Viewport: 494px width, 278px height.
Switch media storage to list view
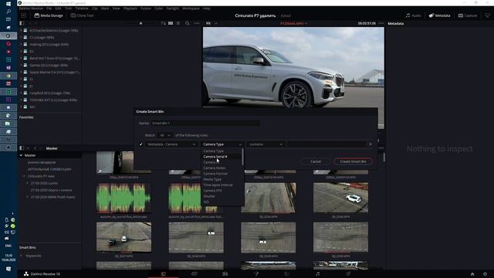tap(178, 23)
